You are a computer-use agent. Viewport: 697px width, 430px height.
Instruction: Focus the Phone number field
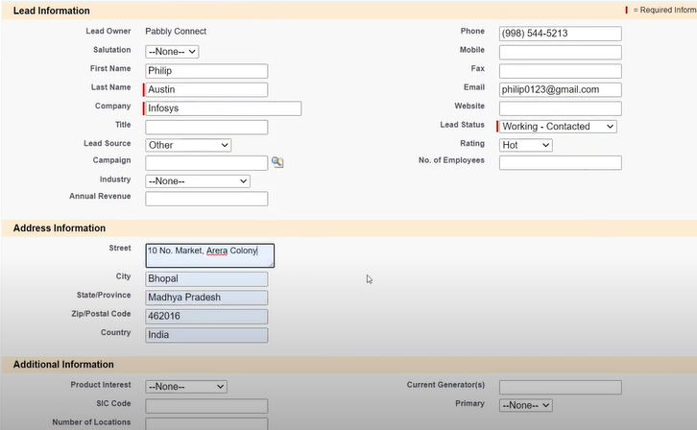560,34
